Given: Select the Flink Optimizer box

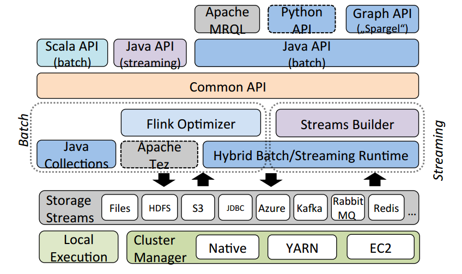Looking at the screenshot, I should tap(191, 124).
